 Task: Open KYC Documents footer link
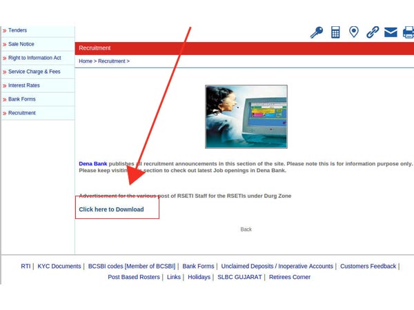coord(59,266)
